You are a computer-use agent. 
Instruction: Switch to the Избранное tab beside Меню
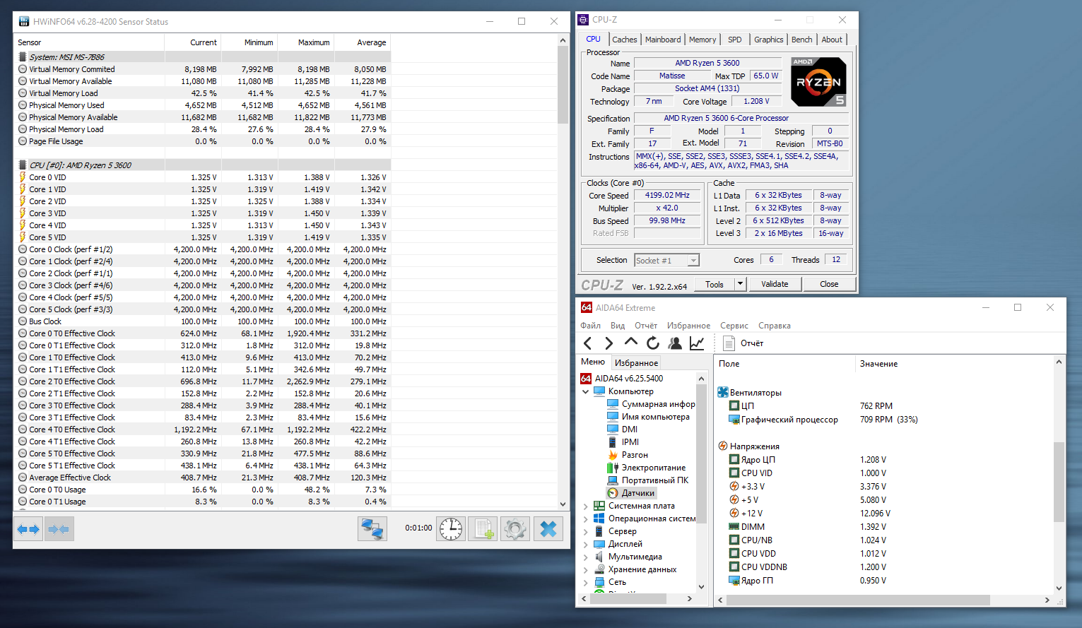636,362
